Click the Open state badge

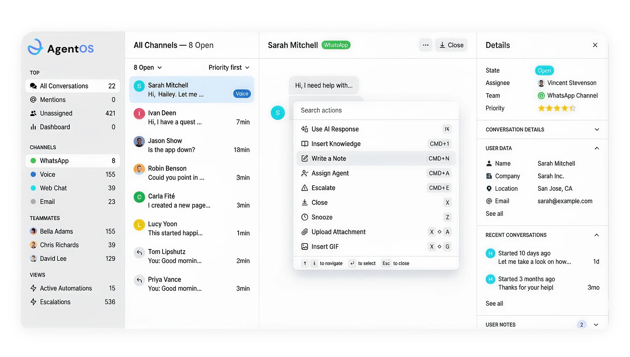click(x=544, y=71)
